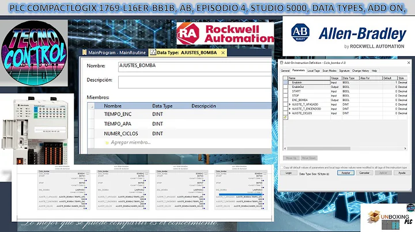Click the Logic button

289,173
